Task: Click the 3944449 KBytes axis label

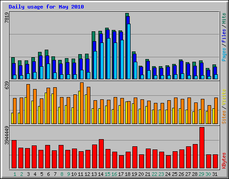Action: point(7,136)
